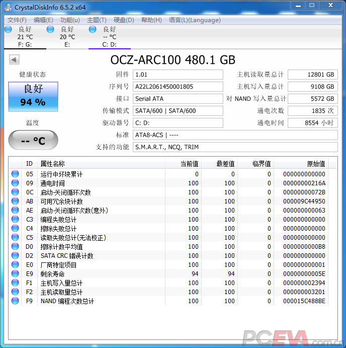Select the 20 °C E: disk tab
This screenshot has width=346, height=348.
[x=67, y=37]
